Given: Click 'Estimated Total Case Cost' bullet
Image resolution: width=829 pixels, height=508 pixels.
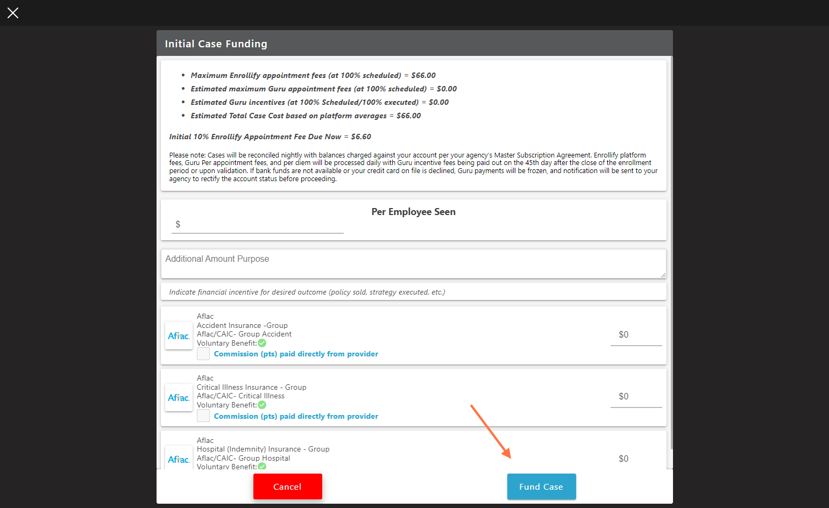Looking at the screenshot, I should [306, 116].
